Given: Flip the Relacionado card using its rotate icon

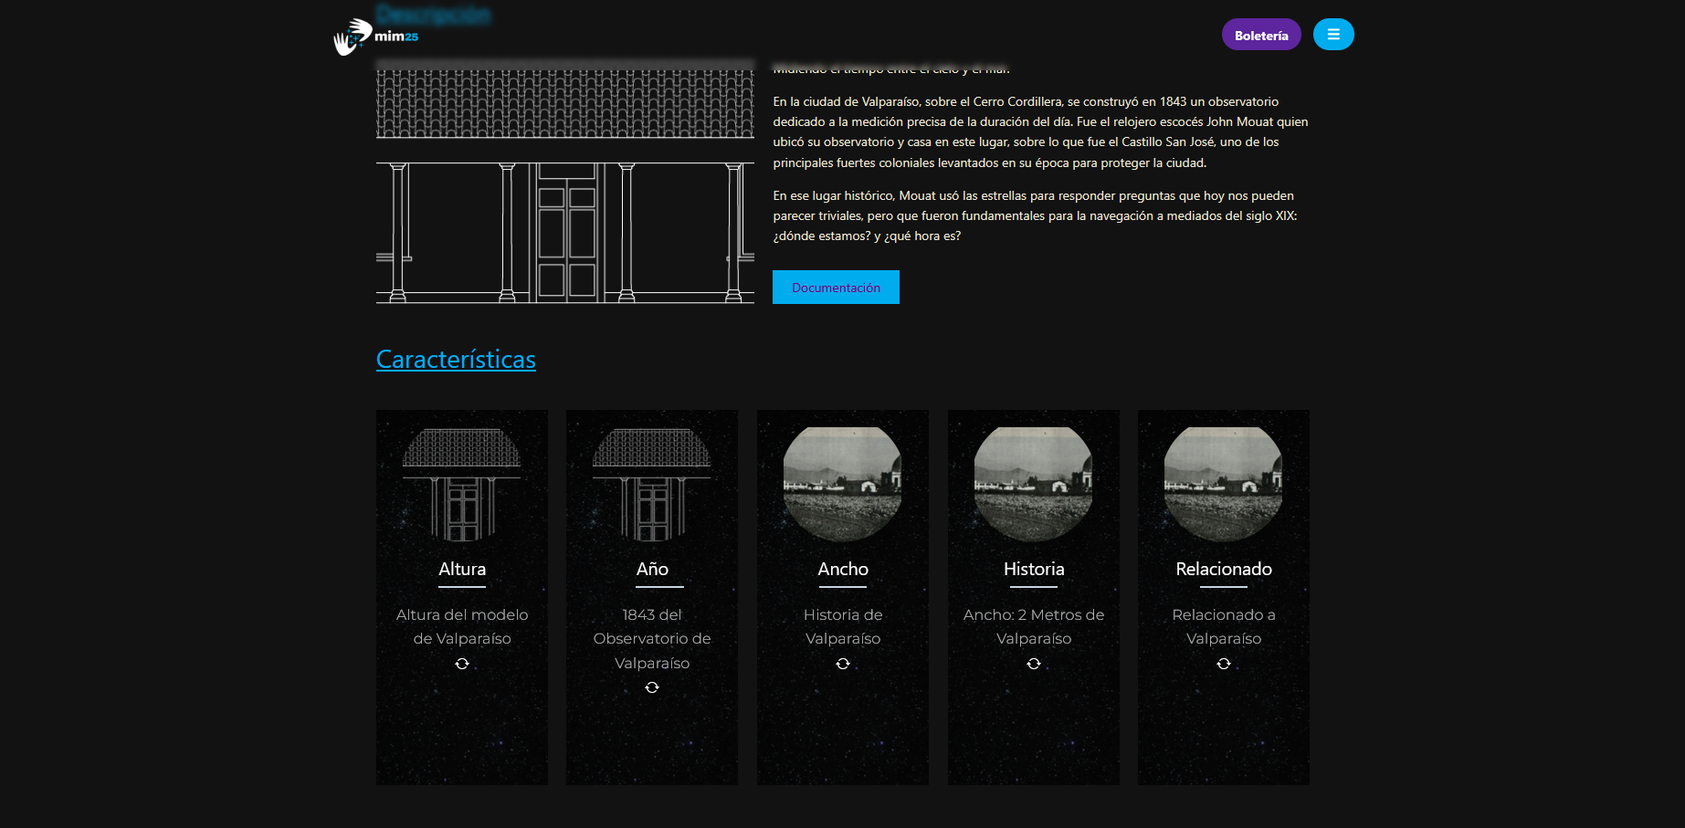Looking at the screenshot, I should coord(1224,664).
